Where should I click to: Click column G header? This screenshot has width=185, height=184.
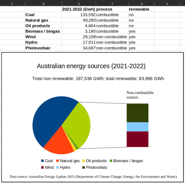click(x=141, y=4)
